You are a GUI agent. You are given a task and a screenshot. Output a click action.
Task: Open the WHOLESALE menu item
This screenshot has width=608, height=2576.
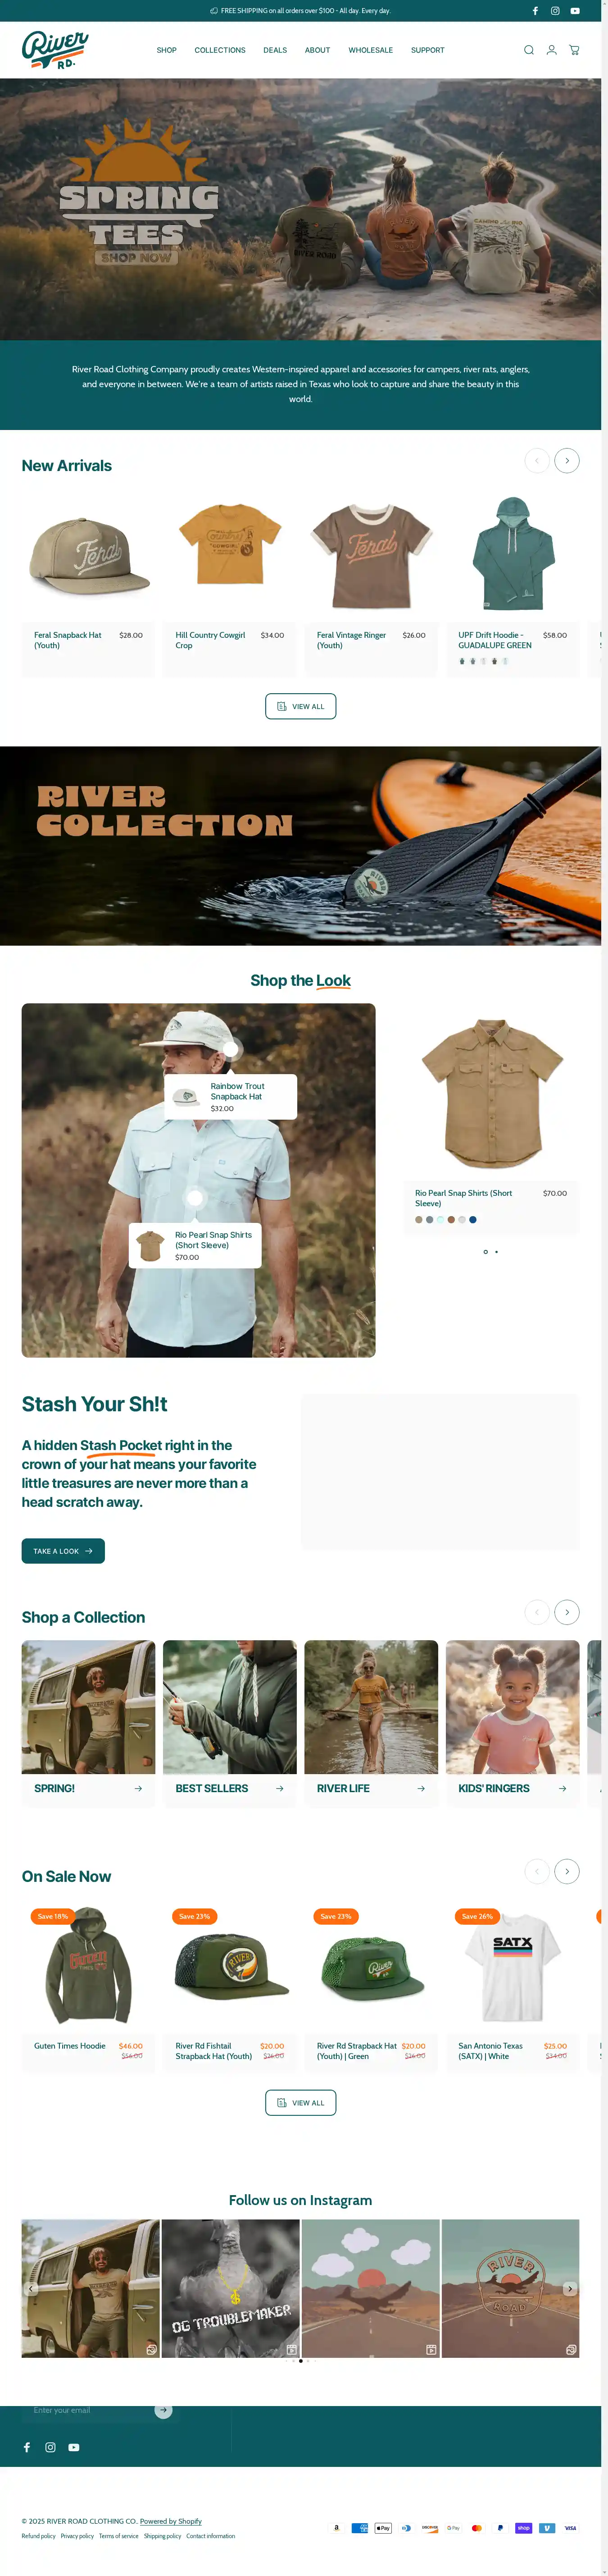click(370, 50)
